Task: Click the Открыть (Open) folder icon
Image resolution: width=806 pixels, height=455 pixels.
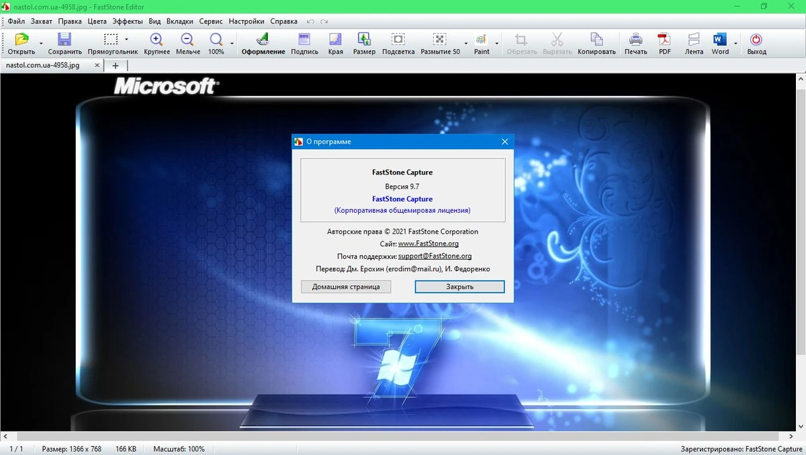Action: point(21,40)
